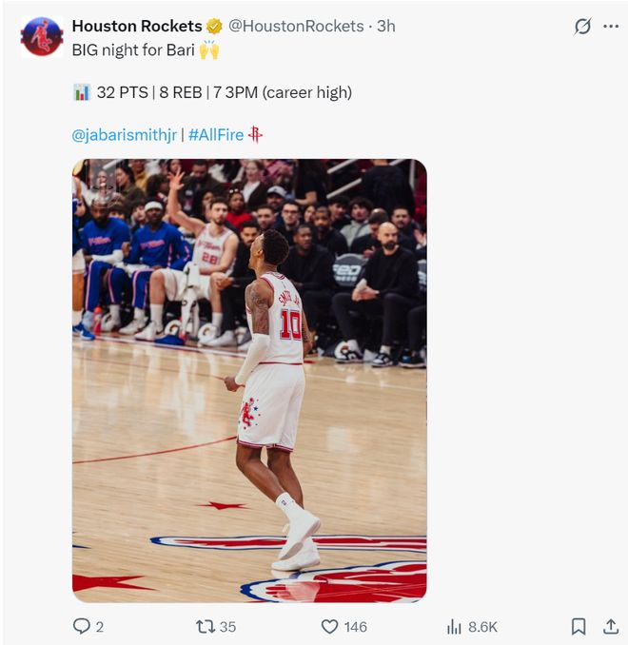Open the Jabari Smith Jr. game photo
Image resolution: width=628 pixels, height=645 pixels.
pos(249,381)
